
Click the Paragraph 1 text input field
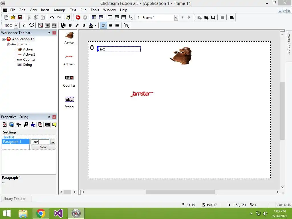[x=40, y=142]
